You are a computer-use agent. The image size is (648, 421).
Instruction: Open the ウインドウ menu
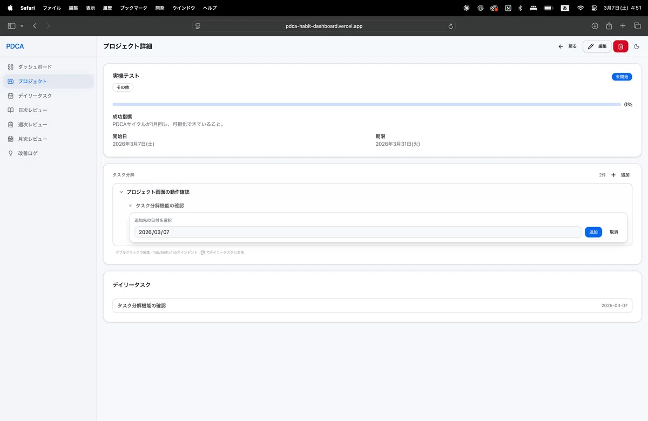click(x=184, y=8)
